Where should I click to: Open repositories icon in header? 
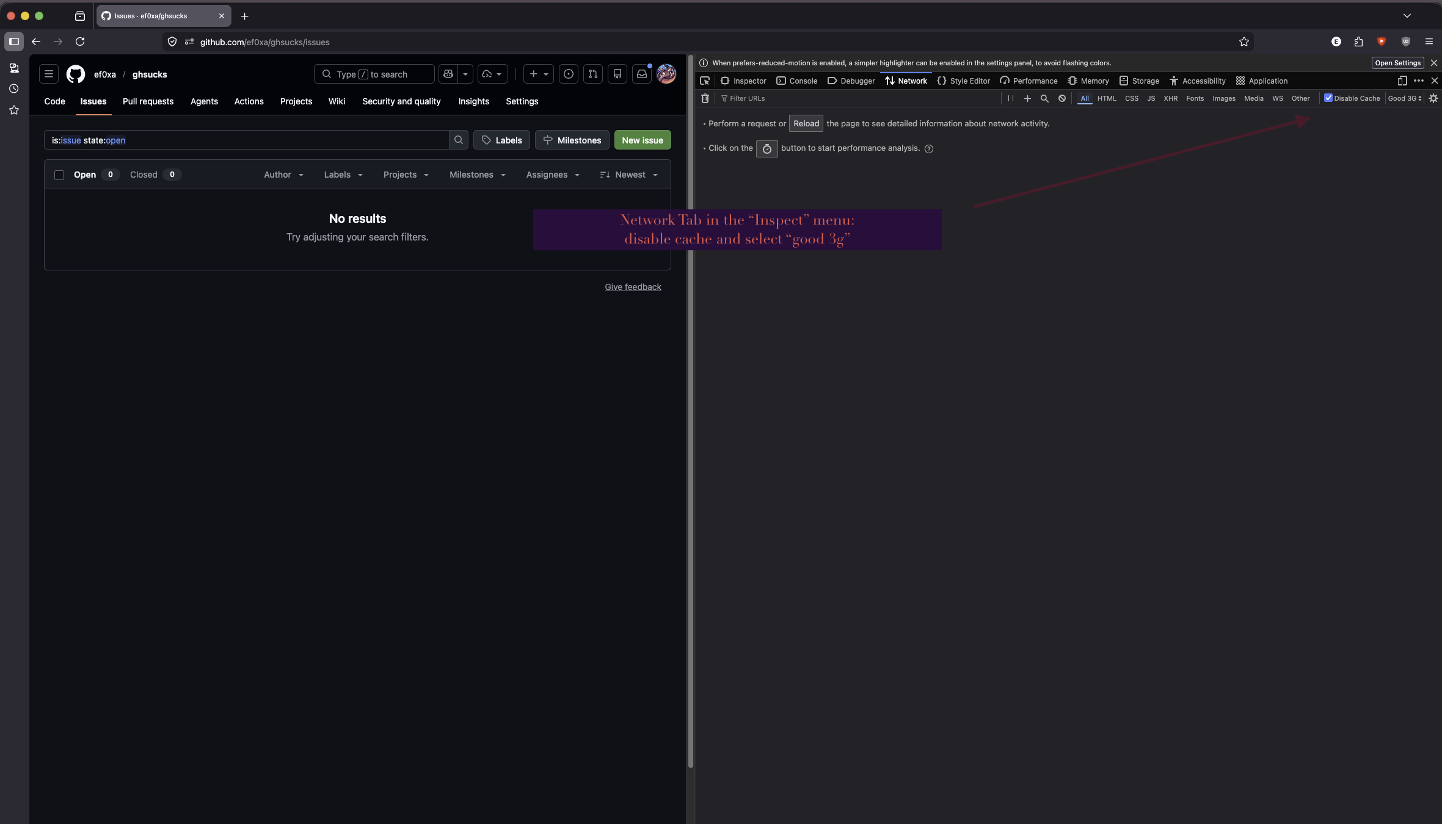[617, 74]
